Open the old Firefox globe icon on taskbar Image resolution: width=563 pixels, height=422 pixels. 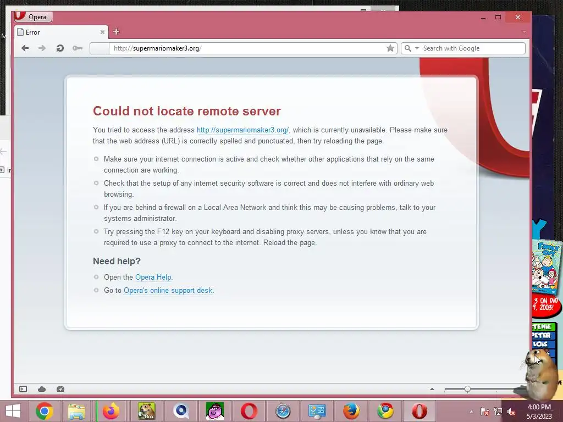point(351,411)
